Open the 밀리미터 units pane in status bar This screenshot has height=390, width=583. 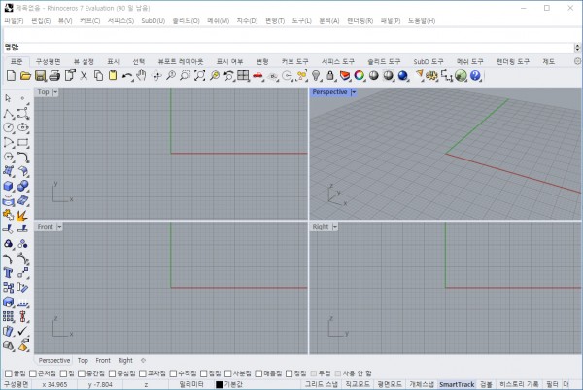pyautogui.click(x=191, y=384)
